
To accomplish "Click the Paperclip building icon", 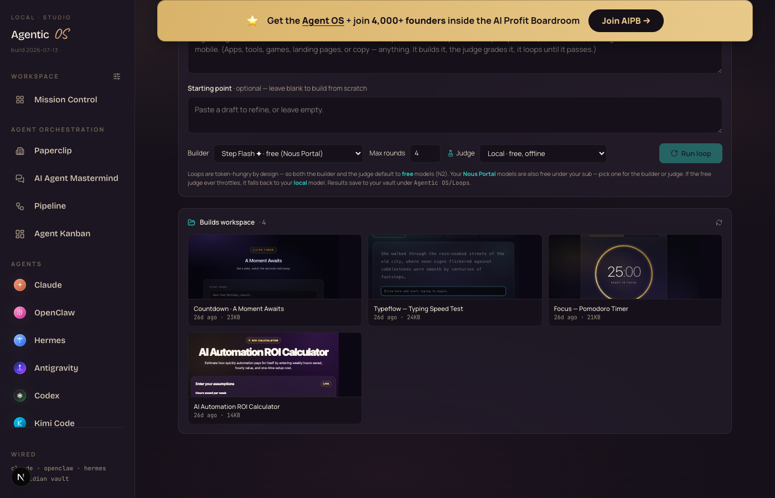I will (x=20, y=151).
